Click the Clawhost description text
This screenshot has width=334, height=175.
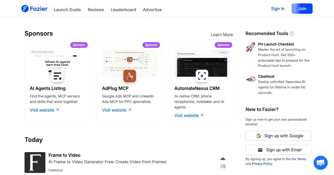[x=282, y=87]
